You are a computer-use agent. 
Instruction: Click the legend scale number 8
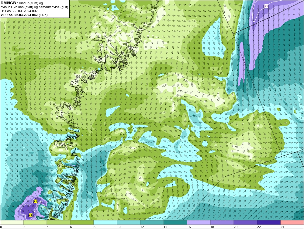coord(95,227)
